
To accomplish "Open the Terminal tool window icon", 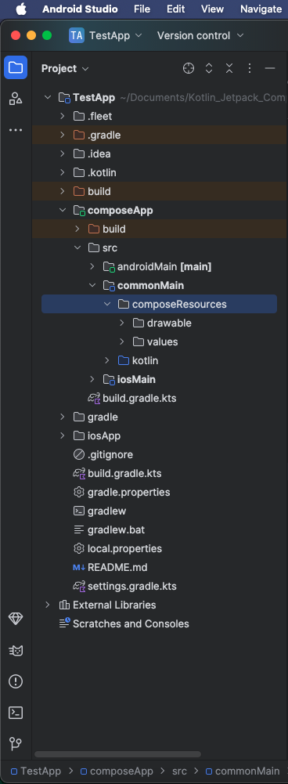I will click(16, 713).
